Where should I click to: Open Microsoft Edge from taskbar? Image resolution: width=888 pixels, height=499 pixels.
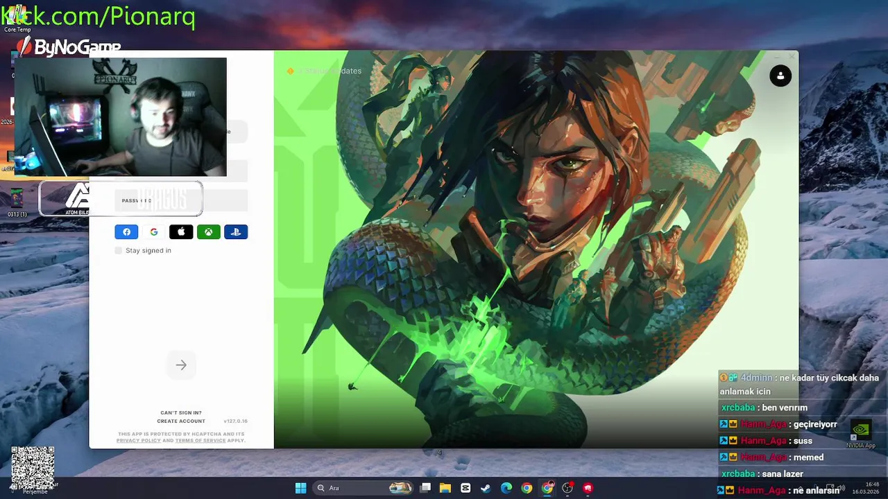[x=506, y=488]
